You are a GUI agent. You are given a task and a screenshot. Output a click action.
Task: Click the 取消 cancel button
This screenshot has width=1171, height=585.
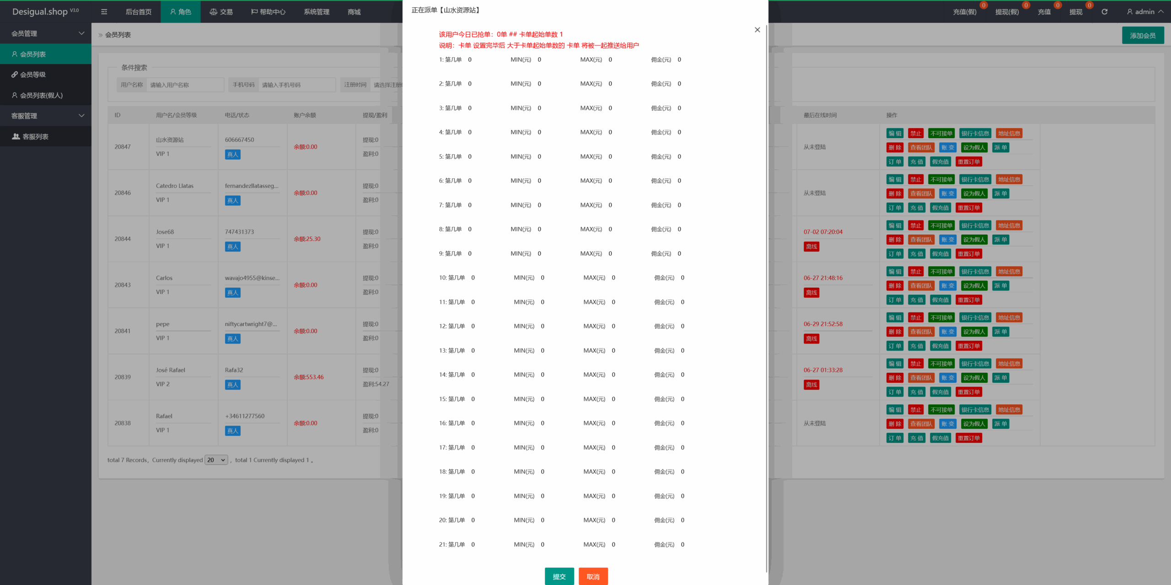point(593,576)
